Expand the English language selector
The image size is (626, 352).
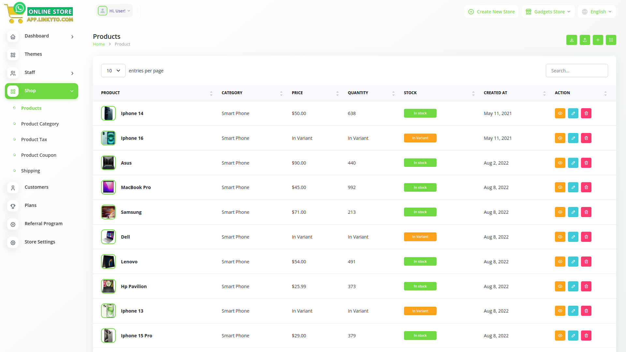click(597, 12)
